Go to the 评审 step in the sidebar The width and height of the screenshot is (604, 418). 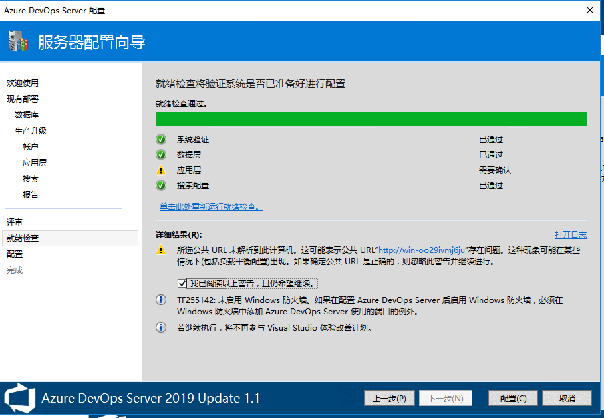[x=15, y=222]
